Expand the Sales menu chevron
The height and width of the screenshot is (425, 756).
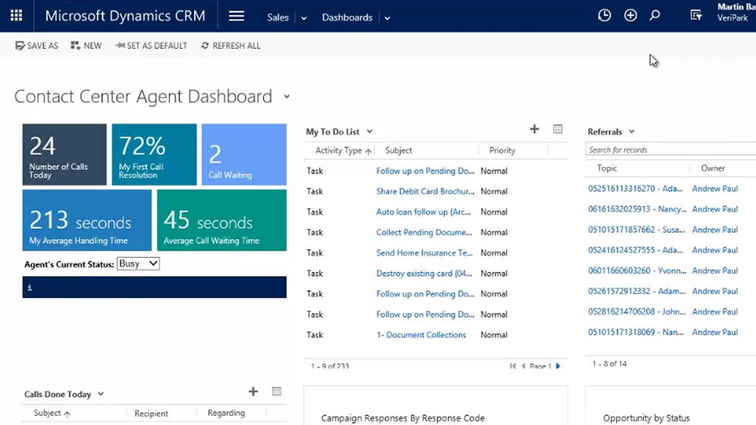(x=304, y=18)
